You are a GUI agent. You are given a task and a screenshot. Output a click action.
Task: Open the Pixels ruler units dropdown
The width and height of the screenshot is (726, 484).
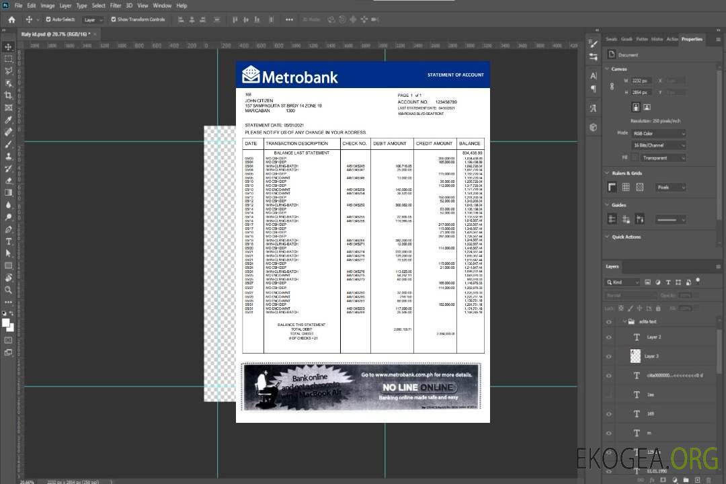coord(671,187)
